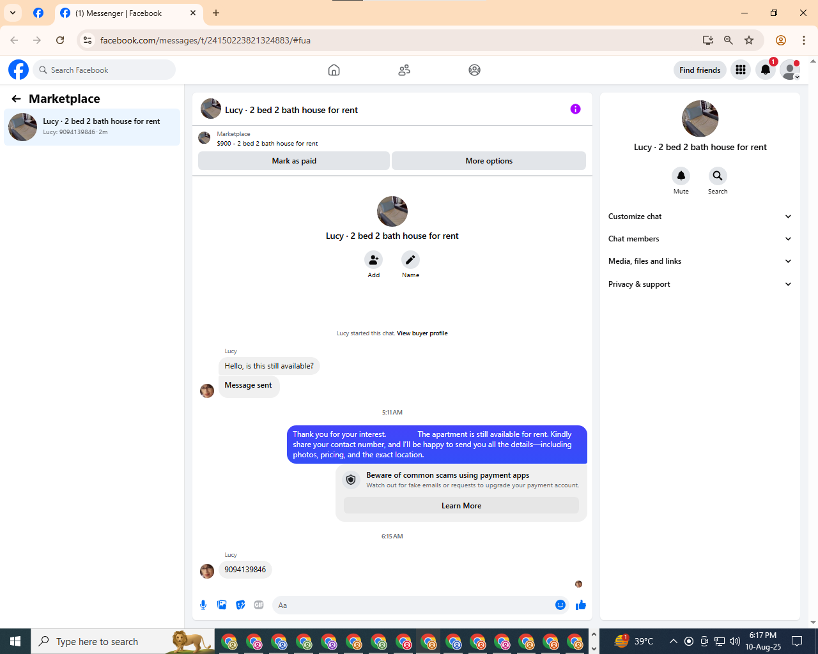The height and width of the screenshot is (654, 818).
Task: Click Mark as paid button
Action: tap(294, 161)
